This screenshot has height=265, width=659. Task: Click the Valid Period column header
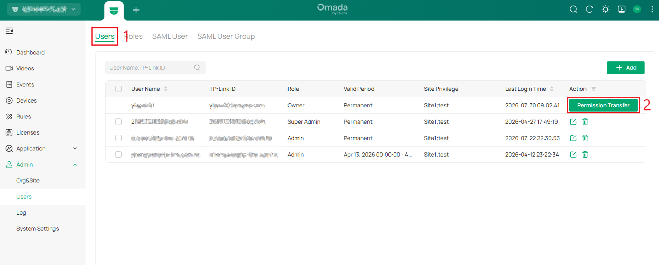359,89
